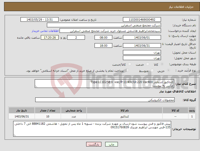
Task: Click the response deadline date 1403/06/01
Action: click(x=142, y=37)
